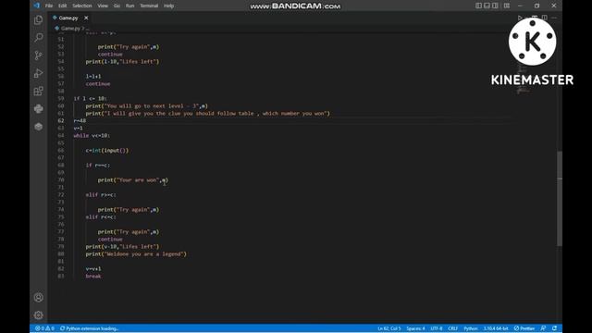
Task: Close the Game.py tab
Action: 86,18
